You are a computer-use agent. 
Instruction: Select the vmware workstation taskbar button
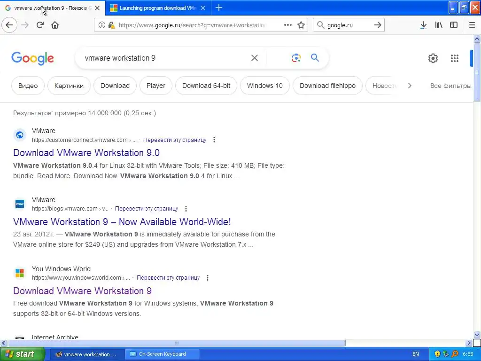pyautogui.click(x=87, y=354)
